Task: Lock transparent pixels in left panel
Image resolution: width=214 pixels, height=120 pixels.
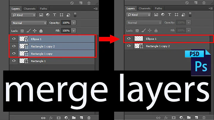Action: click(x=22, y=31)
